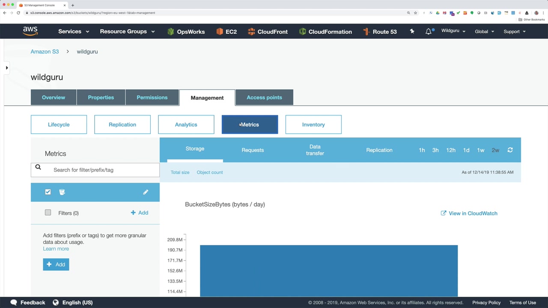Click the Add link beside Filters
Viewport: 548px width, 308px height.
tap(140, 213)
